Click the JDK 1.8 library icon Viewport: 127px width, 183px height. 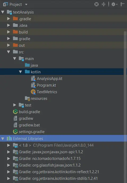pos(15,145)
